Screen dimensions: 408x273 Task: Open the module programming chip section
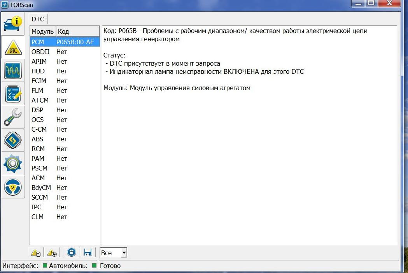click(13, 140)
